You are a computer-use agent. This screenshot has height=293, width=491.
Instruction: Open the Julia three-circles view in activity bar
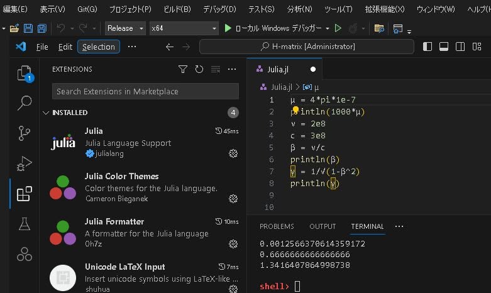point(25,254)
